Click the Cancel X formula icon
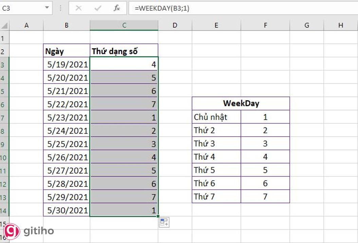 (x=78, y=8)
